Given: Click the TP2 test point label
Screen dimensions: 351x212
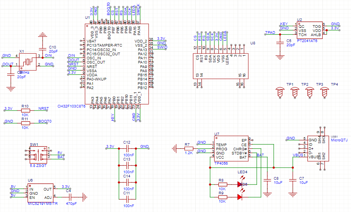Looking at the screenshot, I should [x=305, y=84].
